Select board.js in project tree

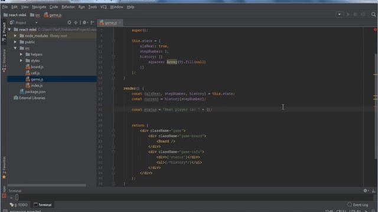[34, 67]
